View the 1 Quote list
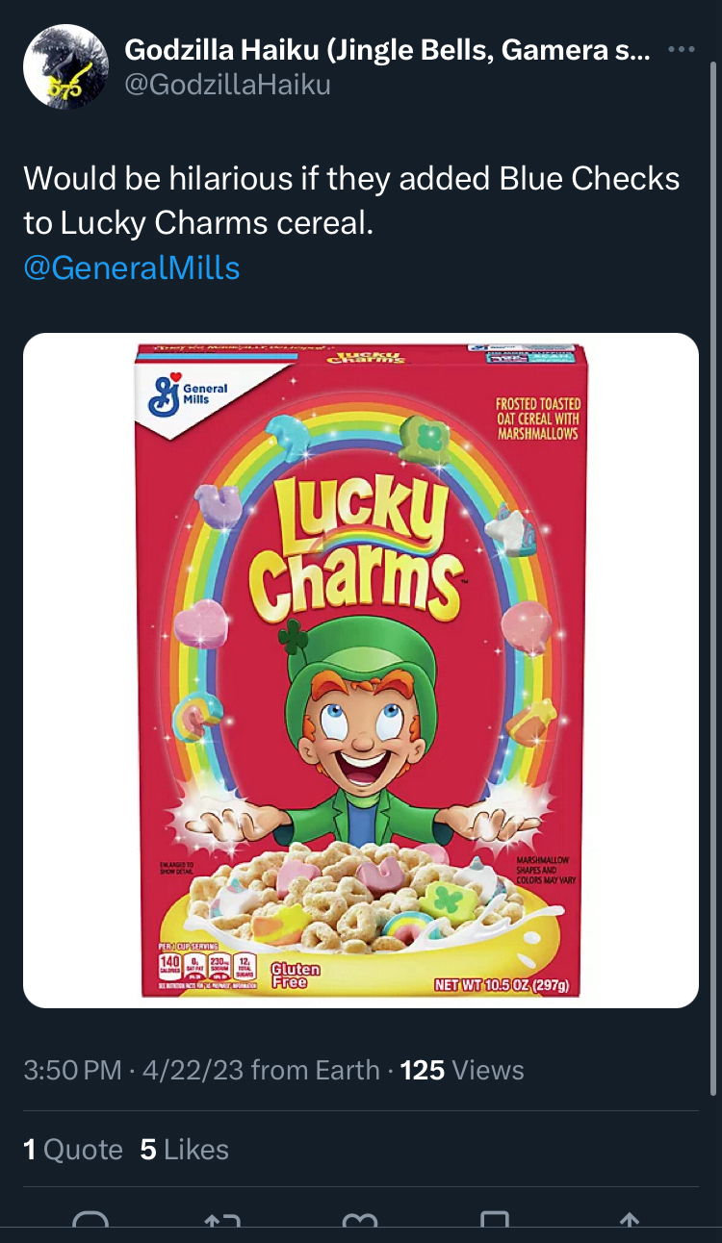722x1243 pixels. [73, 1150]
